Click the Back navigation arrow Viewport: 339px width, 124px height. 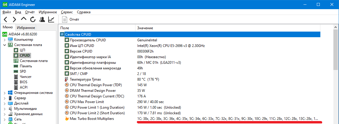coord(6,19)
